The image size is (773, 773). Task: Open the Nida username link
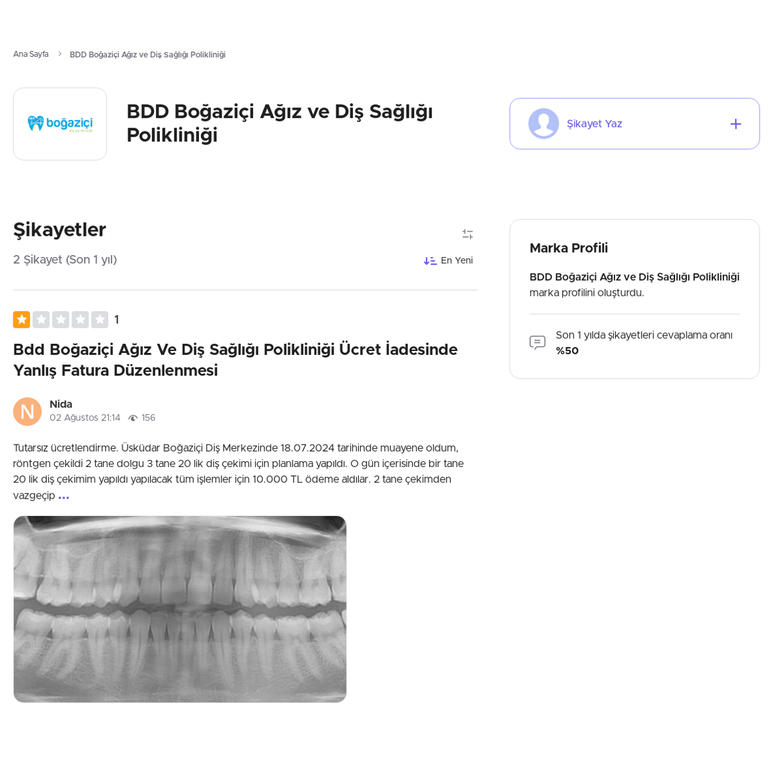[61, 404]
